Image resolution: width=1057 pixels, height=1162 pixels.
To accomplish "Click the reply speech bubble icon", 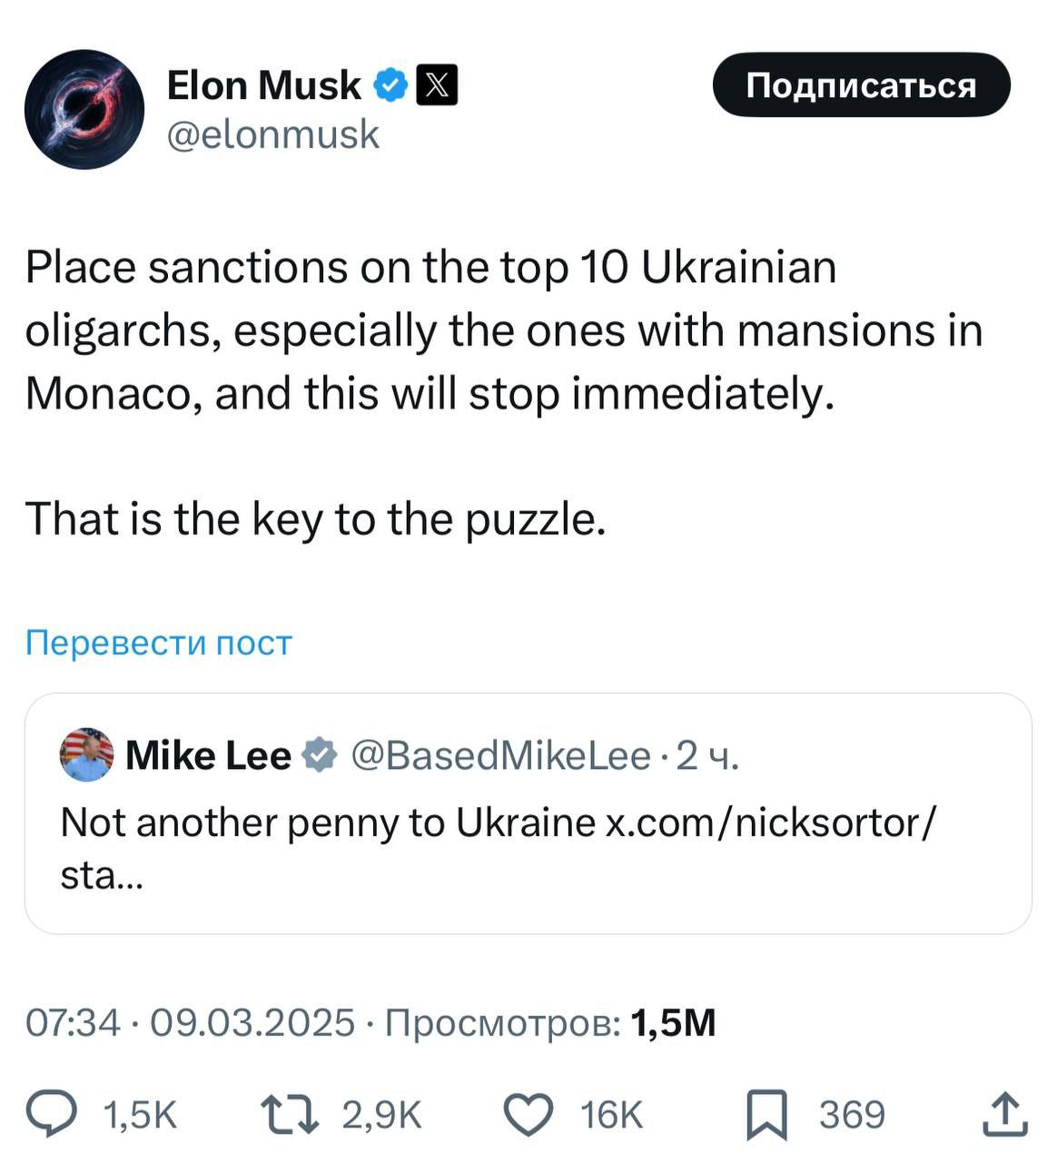I will click(51, 1115).
